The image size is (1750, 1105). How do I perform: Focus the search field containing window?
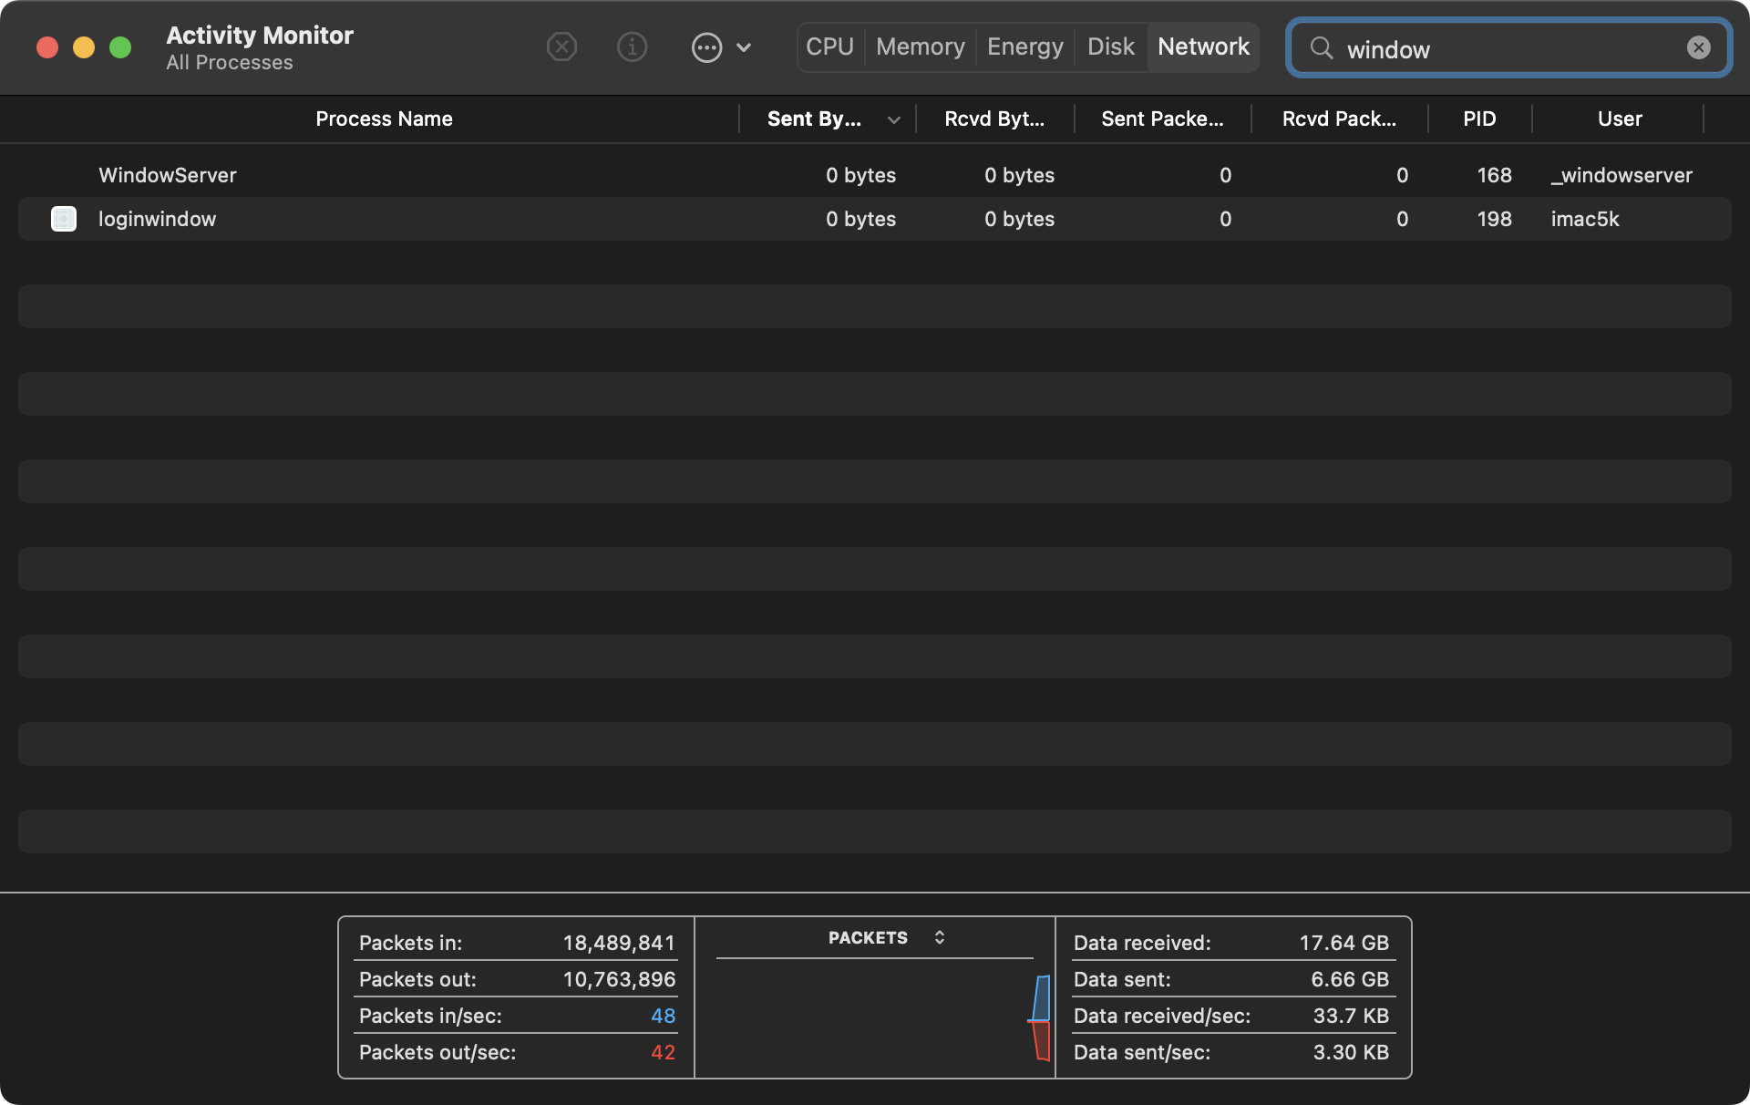tap(1508, 47)
